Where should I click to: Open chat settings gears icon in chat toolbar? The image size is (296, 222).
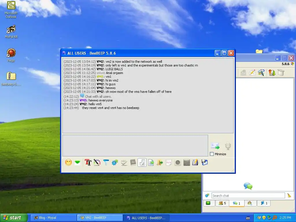point(115,162)
